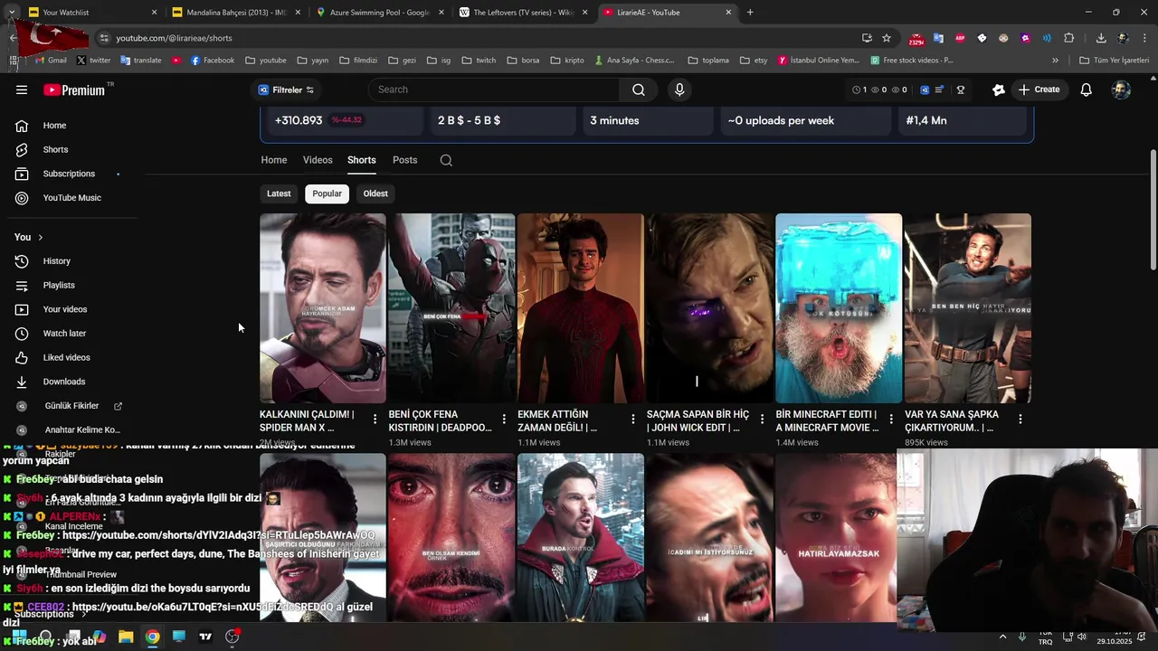Viewport: 1158px width, 651px height.
Task: Click the ABP extension icon
Action: click(x=960, y=38)
